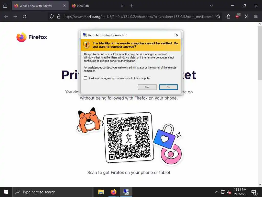Check Don't ask me again checkbox
Viewport: 262px width, 197px height.
click(x=85, y=78)
